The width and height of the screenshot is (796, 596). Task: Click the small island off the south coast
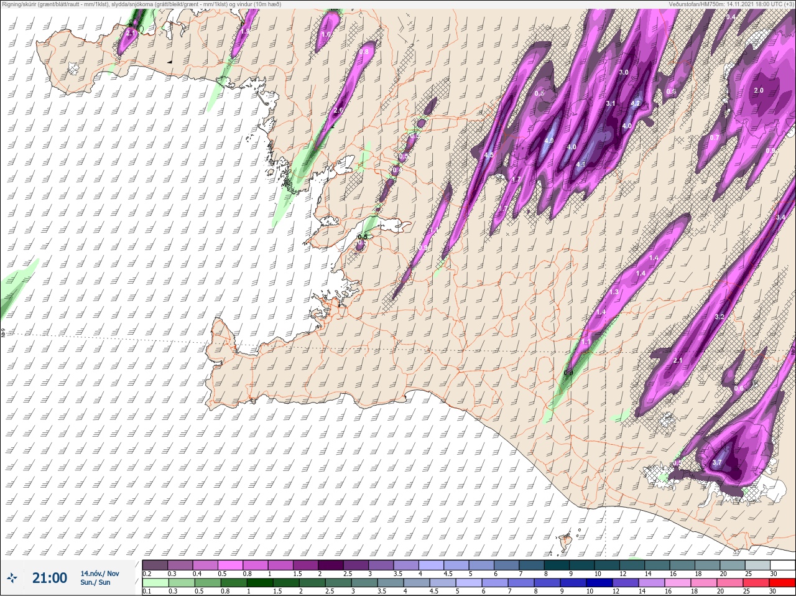point(566,543)
